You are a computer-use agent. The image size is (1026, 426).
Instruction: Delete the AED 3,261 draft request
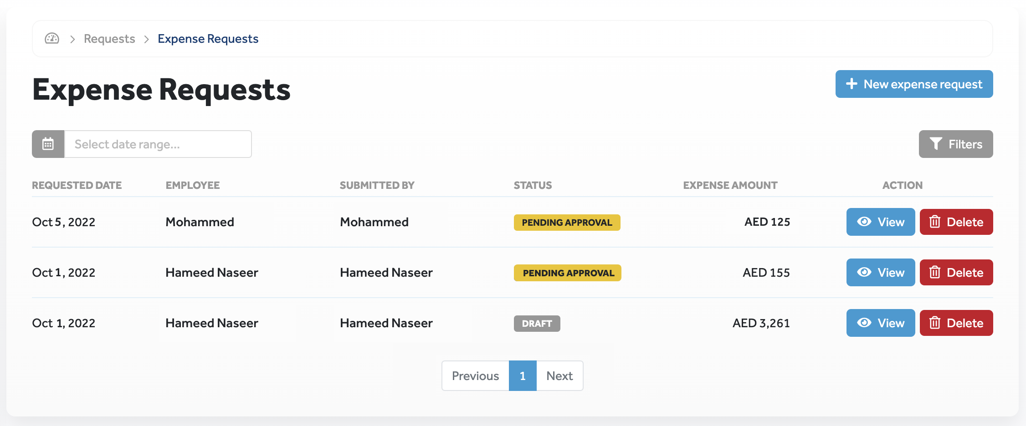pyautogui.click(x=956, y=323)
